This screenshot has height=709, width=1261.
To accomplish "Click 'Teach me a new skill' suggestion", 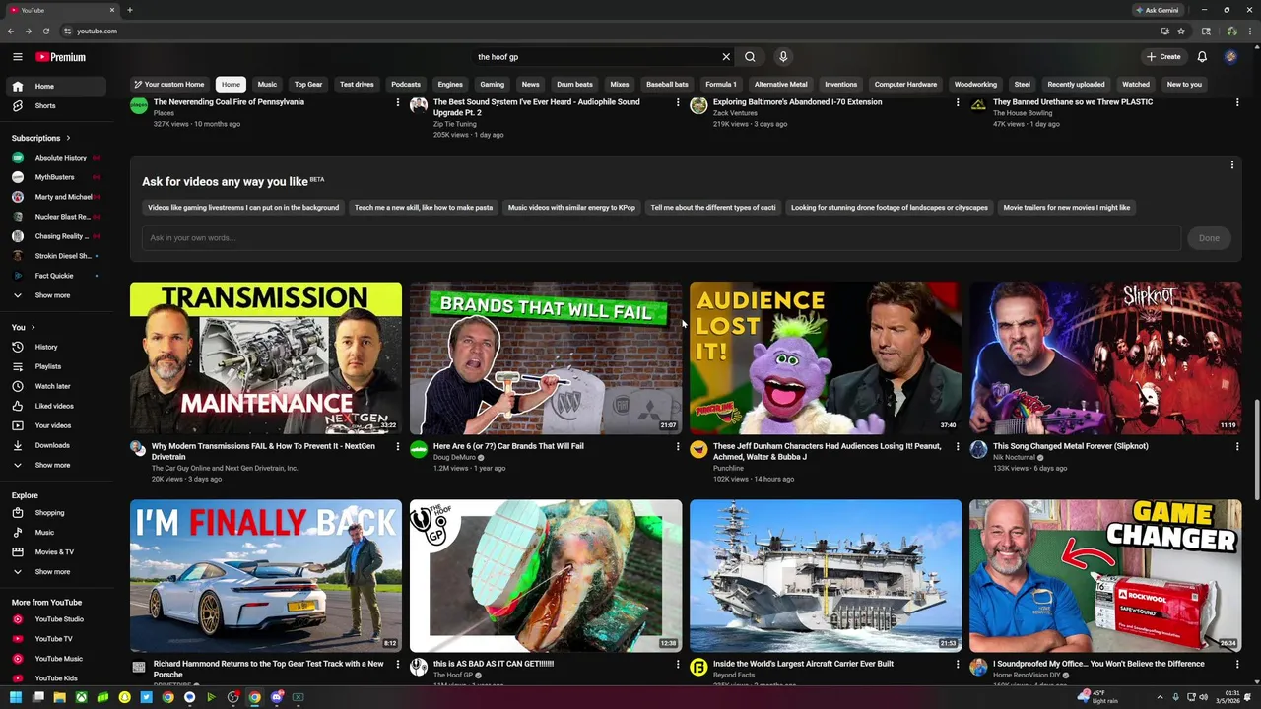I will click(x=423, y=208).
